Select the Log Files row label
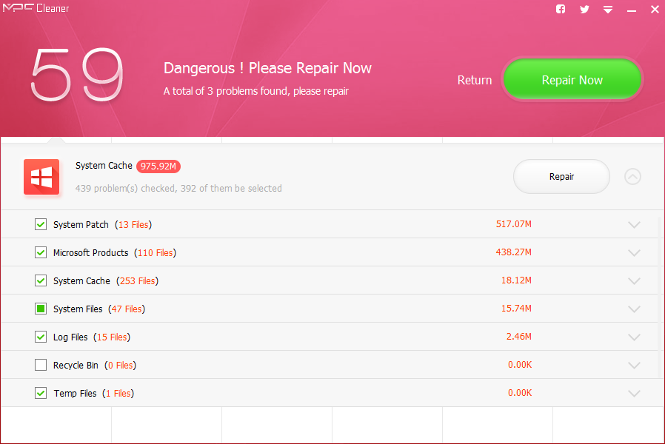Screen dimensions: 665x444 pos(70,337)
